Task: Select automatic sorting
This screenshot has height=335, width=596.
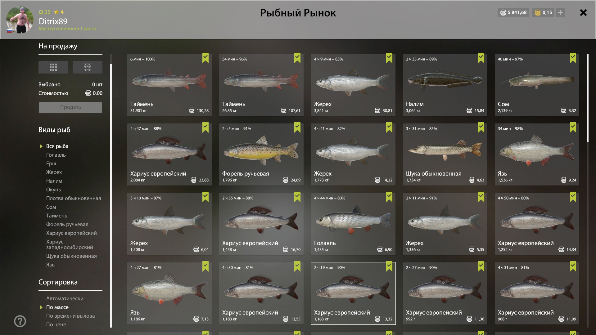Action: 65,298
